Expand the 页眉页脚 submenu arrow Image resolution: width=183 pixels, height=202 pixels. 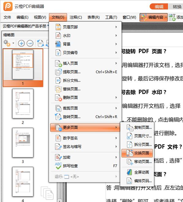(x=116, y=27)
